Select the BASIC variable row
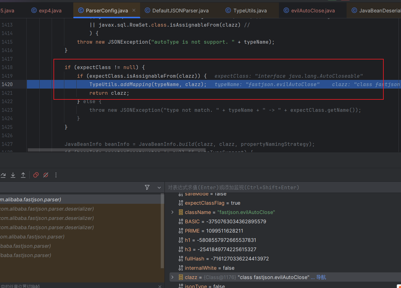The image size is (401, 288). click(222, 221)
